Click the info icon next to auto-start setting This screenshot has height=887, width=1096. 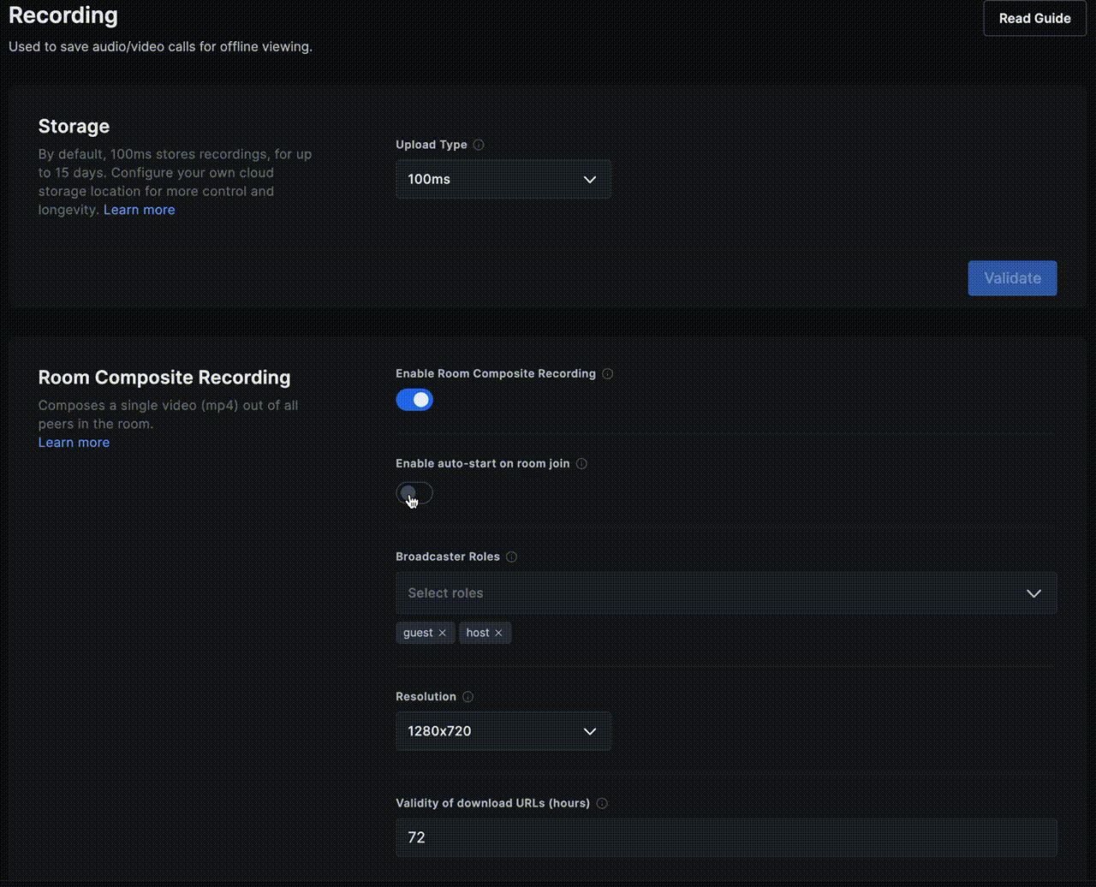point(581,463)
